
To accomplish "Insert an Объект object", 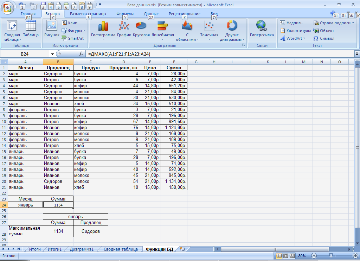I will click(x=324, y=31).
